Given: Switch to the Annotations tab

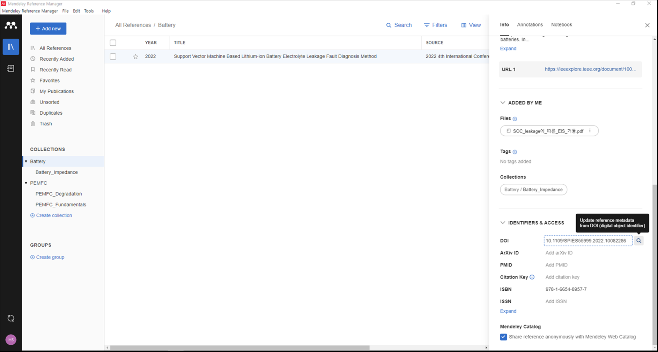Looking at the screenshot, I should 530,25.
